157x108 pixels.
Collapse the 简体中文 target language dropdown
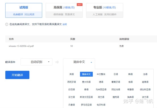pos(79,62)
